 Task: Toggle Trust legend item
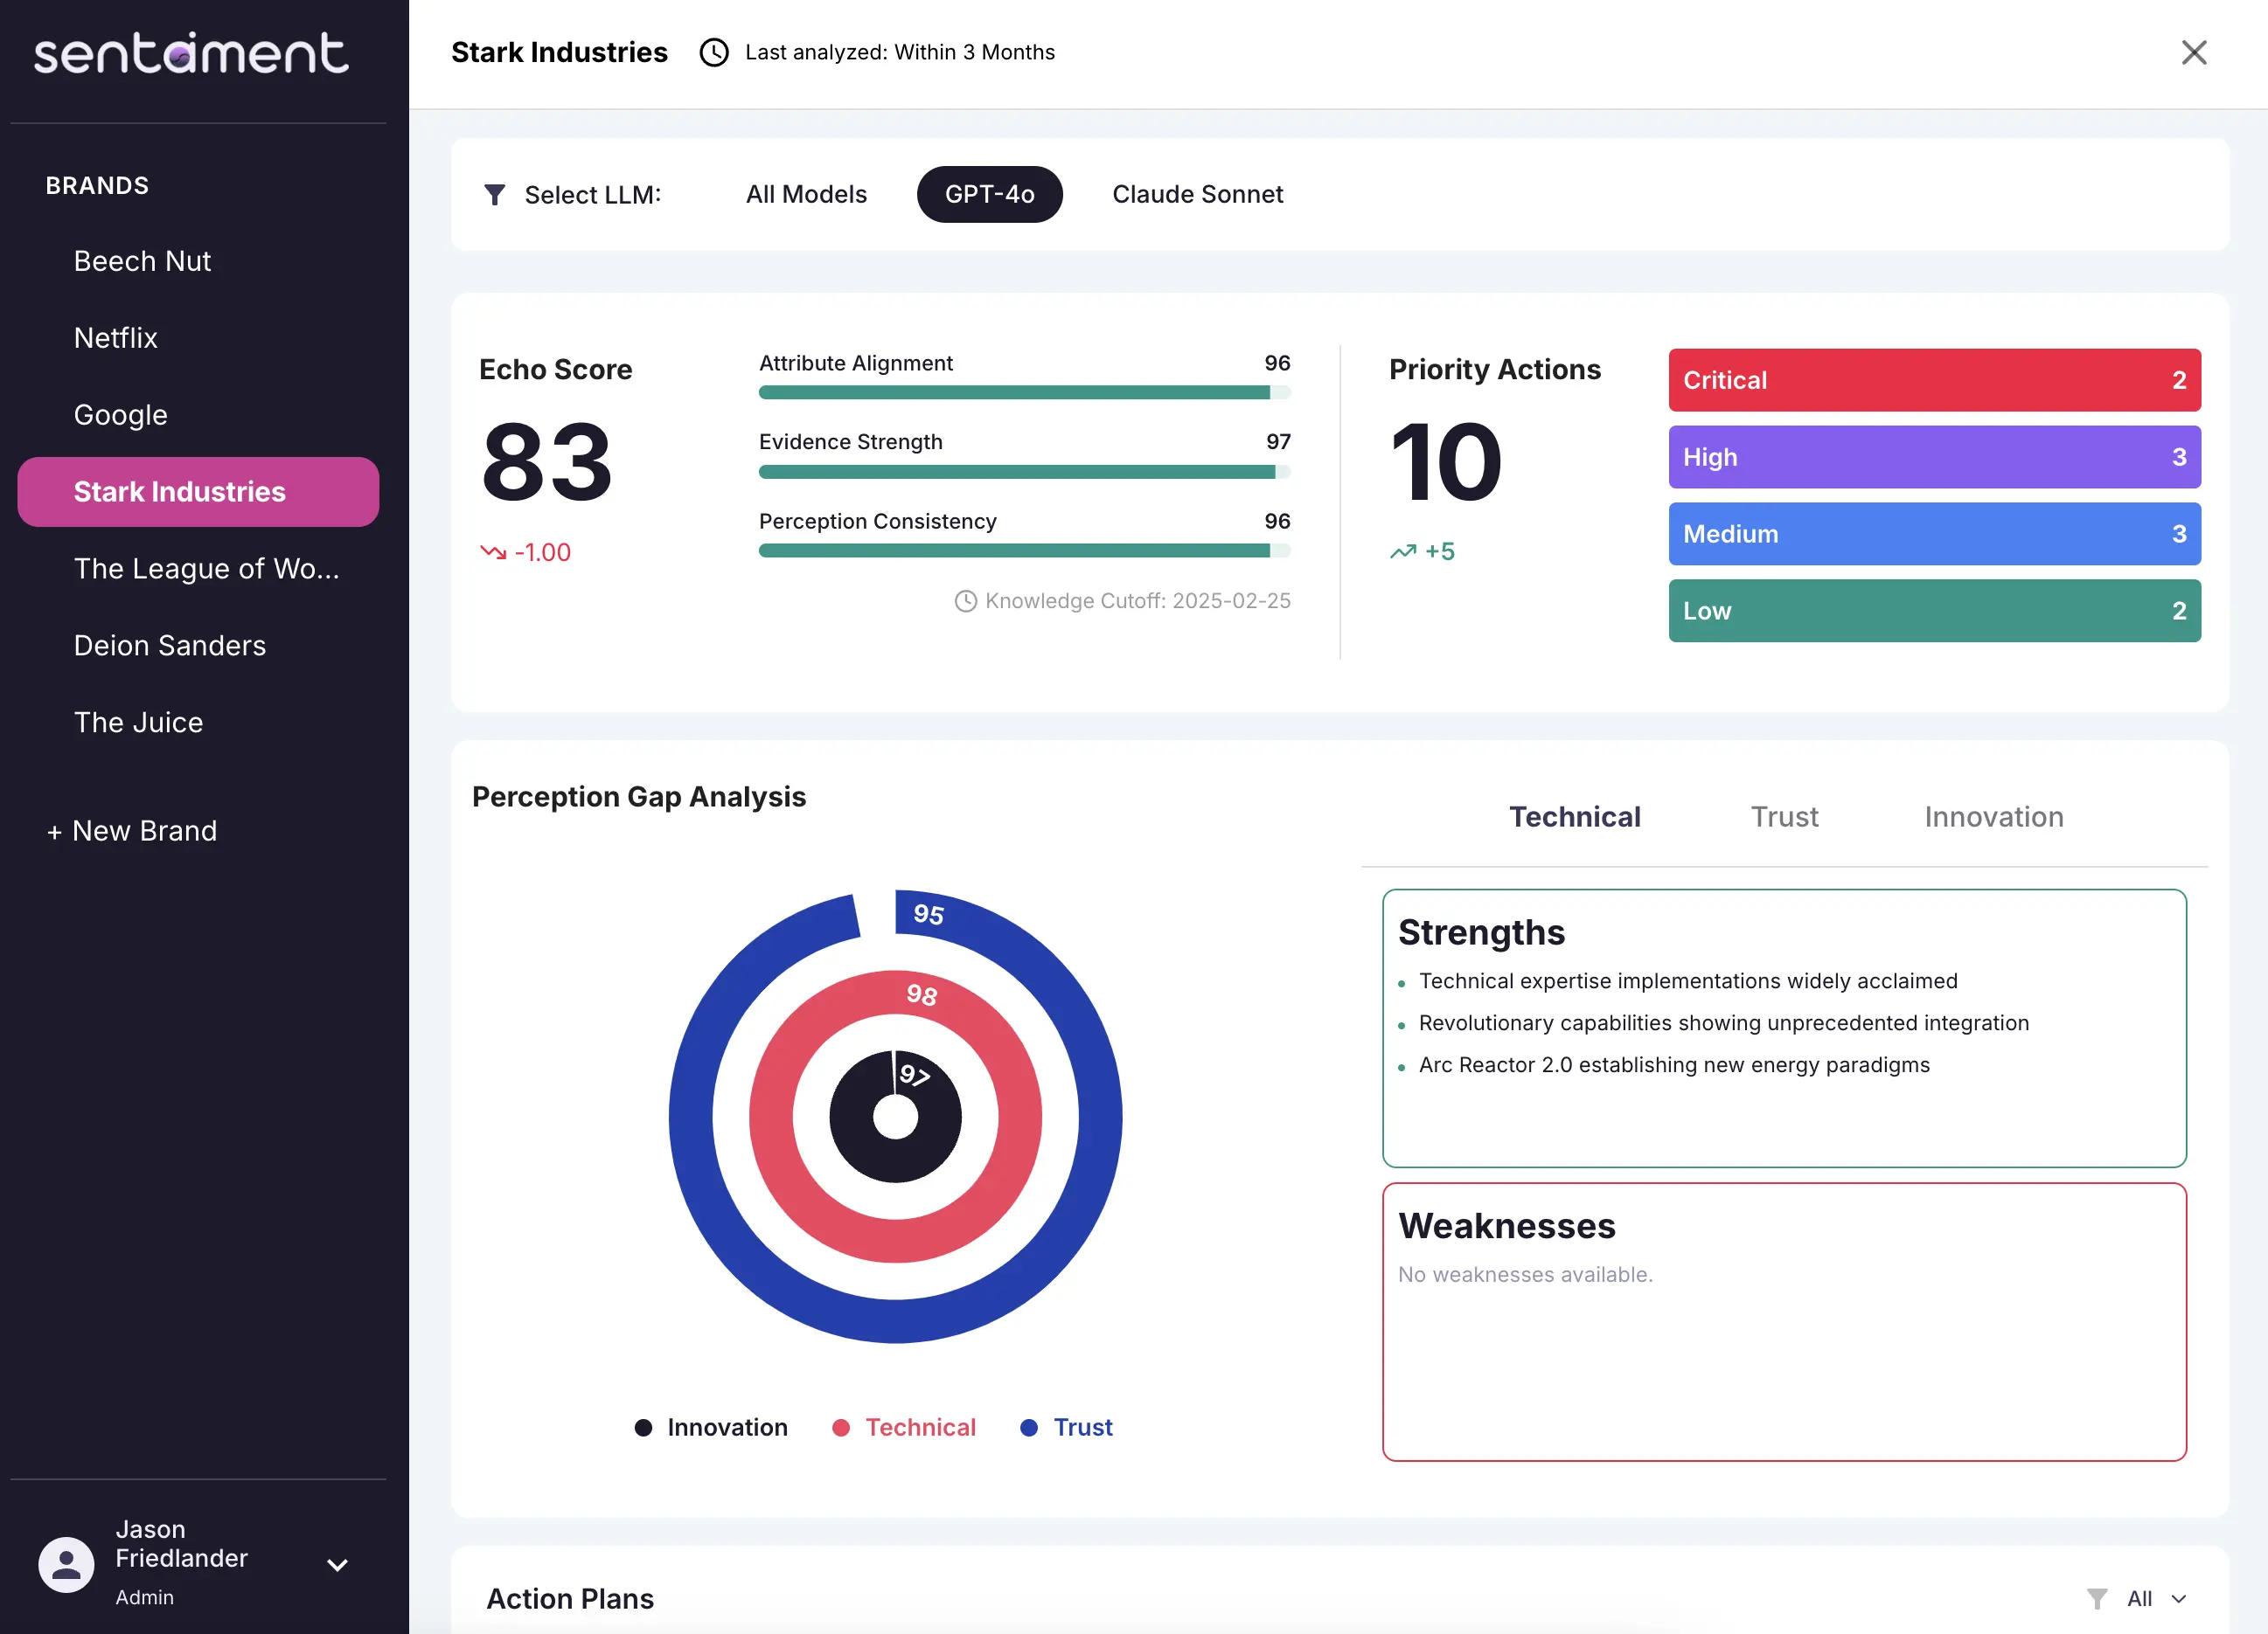point(1066,1427)
